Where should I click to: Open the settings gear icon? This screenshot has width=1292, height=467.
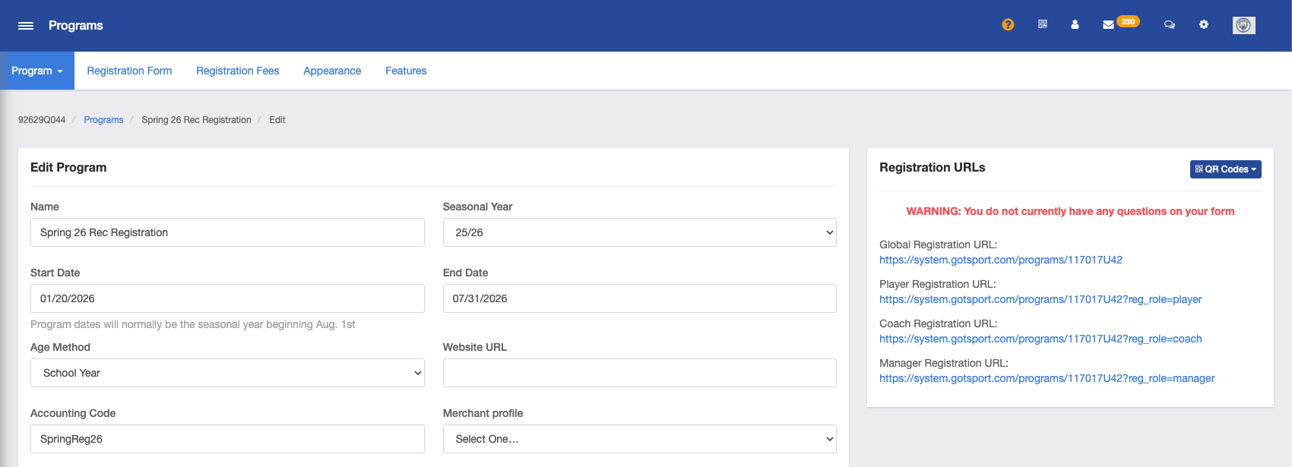pyautogui.click(x=1204, y=24)
